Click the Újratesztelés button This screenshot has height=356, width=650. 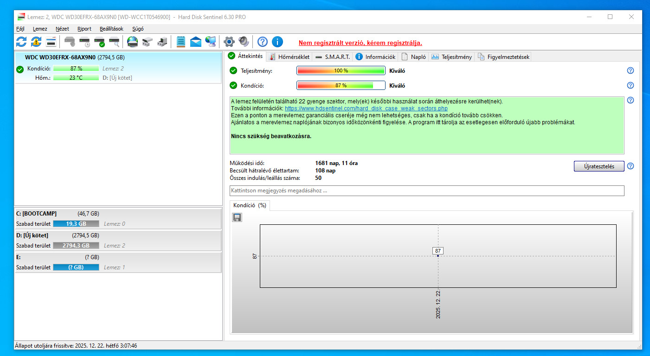point(599,166)
